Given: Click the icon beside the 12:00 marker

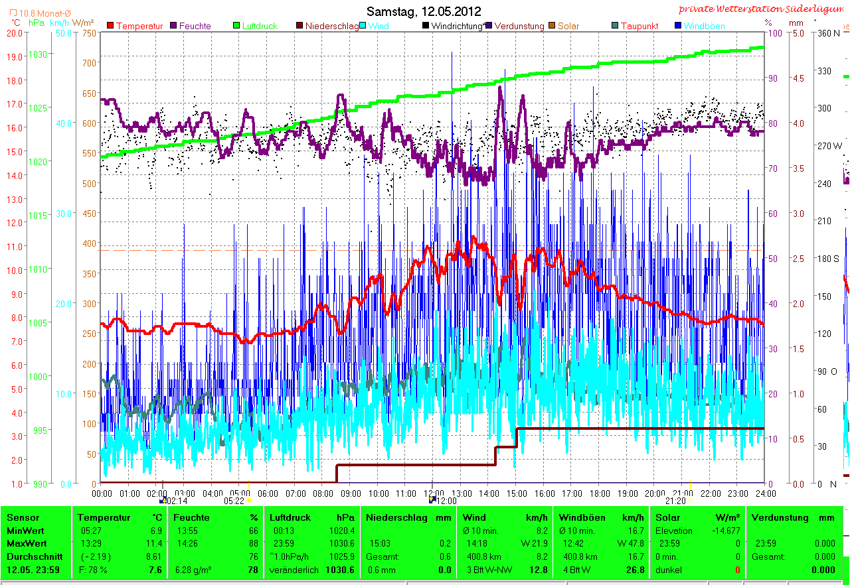Looking at the screenshot, I should (432, 501).
